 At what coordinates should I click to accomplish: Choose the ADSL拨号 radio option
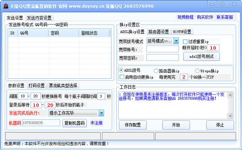click(121, 70)
